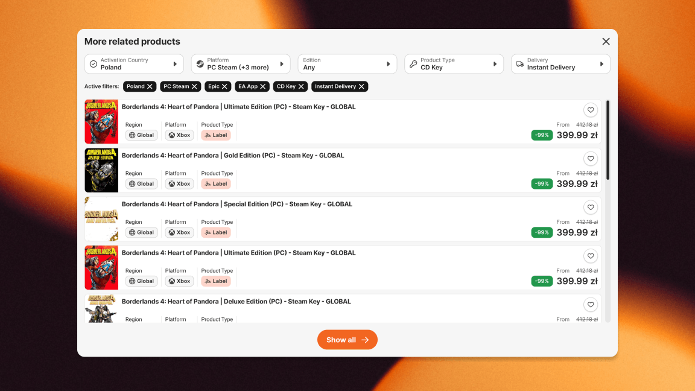
Task: Click the Label badge on the Ultimate Edition row
Action: click(216, 135)
